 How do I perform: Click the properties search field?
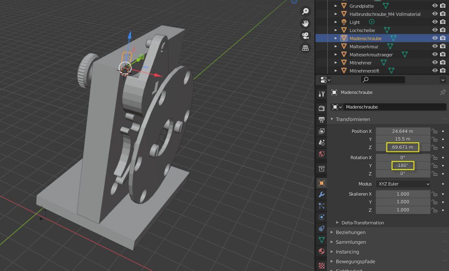tap(383, 80)
